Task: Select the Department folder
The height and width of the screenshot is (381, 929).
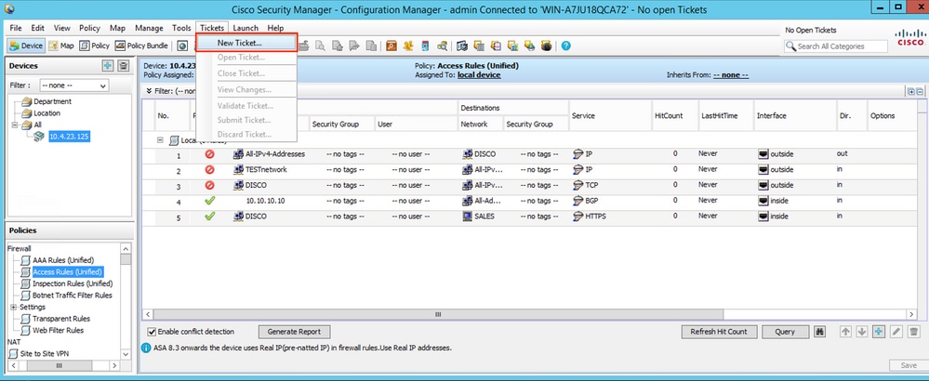Action: point(52,102)
